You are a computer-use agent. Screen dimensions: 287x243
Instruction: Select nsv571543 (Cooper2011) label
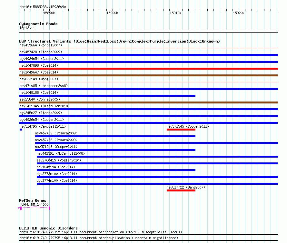click(x=56, y=147)
